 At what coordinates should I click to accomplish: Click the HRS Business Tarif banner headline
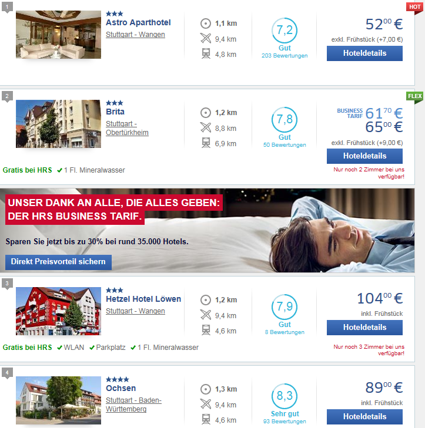tap(113, 210)
